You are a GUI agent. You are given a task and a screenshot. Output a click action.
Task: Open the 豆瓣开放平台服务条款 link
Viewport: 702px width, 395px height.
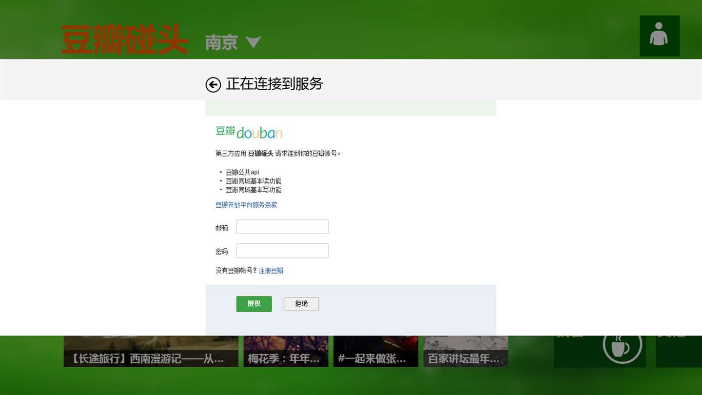246,205
